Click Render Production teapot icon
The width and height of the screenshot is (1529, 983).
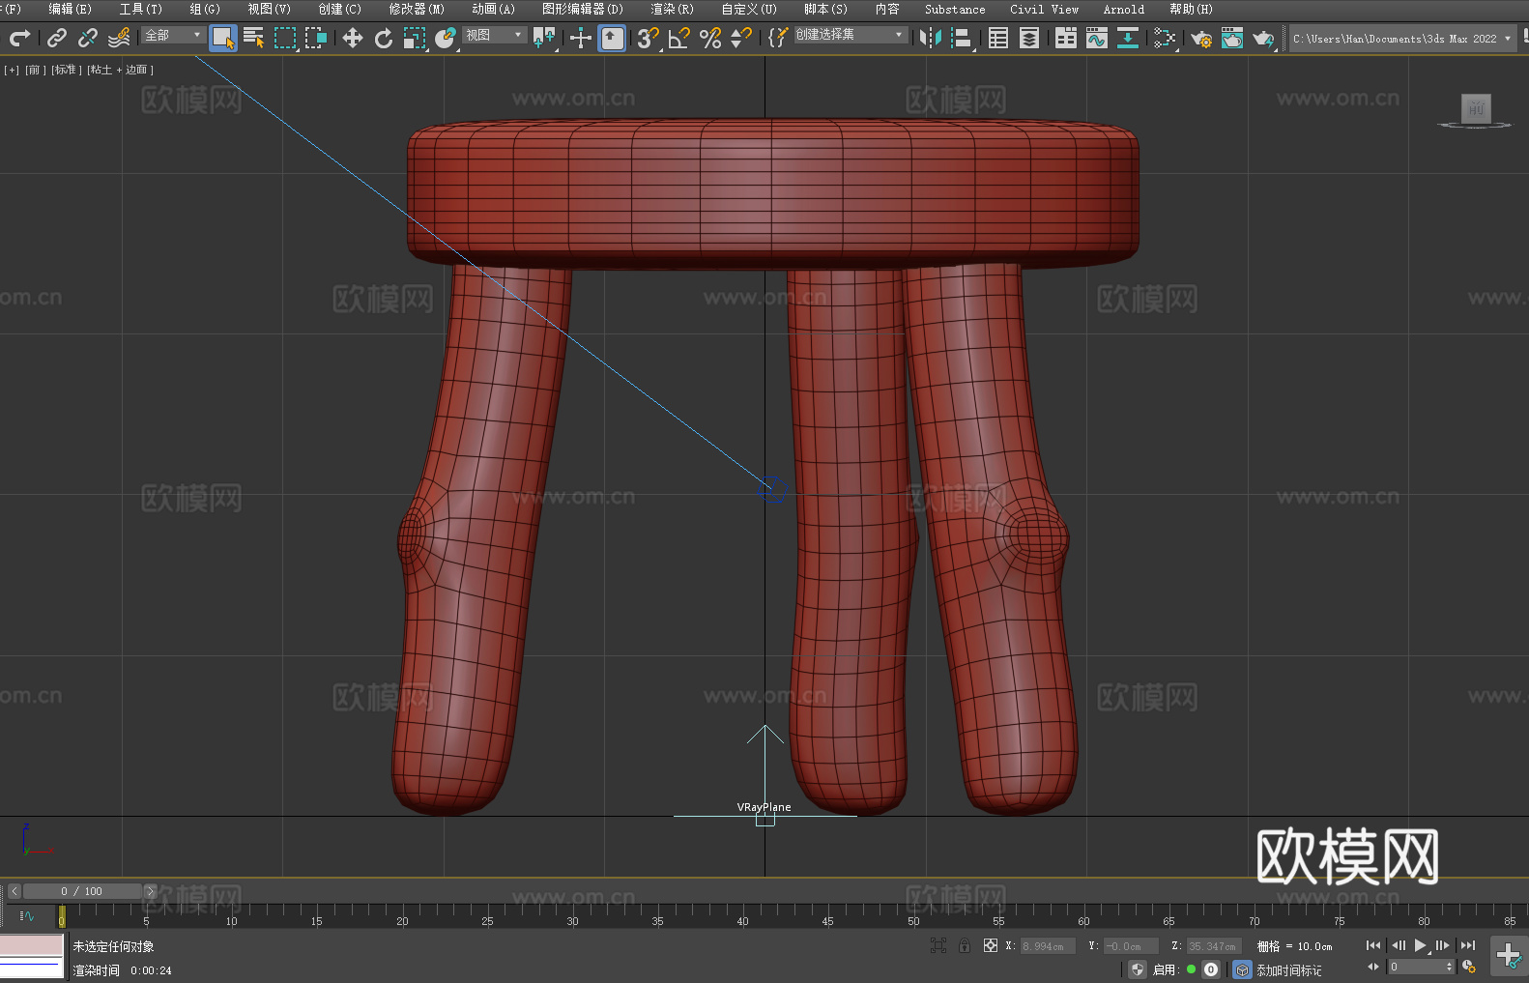(1263, 38)
